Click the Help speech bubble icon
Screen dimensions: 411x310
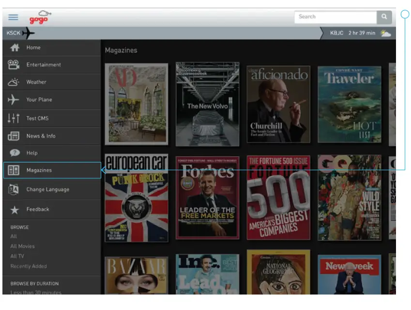[x=15, y=153]
